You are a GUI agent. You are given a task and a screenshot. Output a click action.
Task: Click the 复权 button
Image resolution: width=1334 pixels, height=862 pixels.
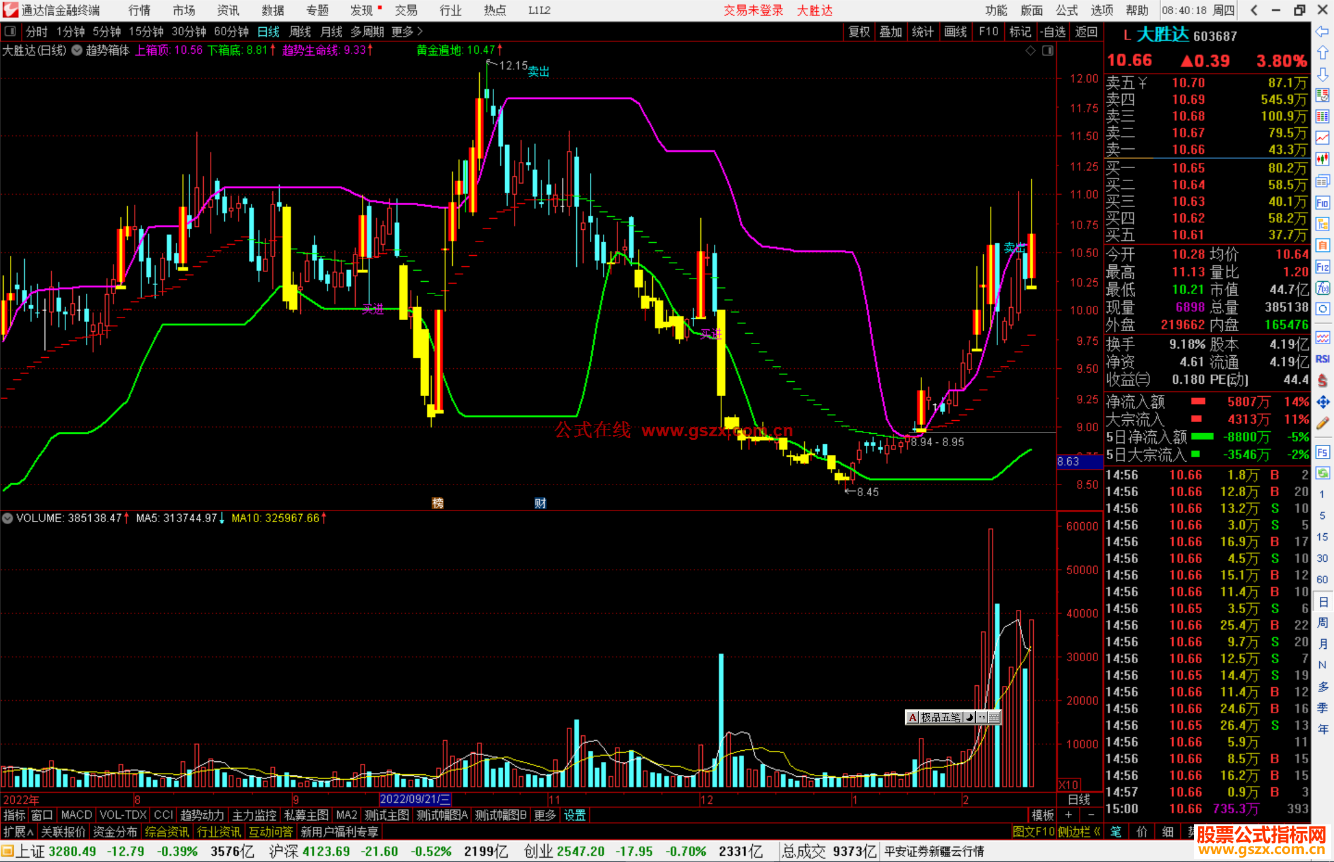coord(858,32)
